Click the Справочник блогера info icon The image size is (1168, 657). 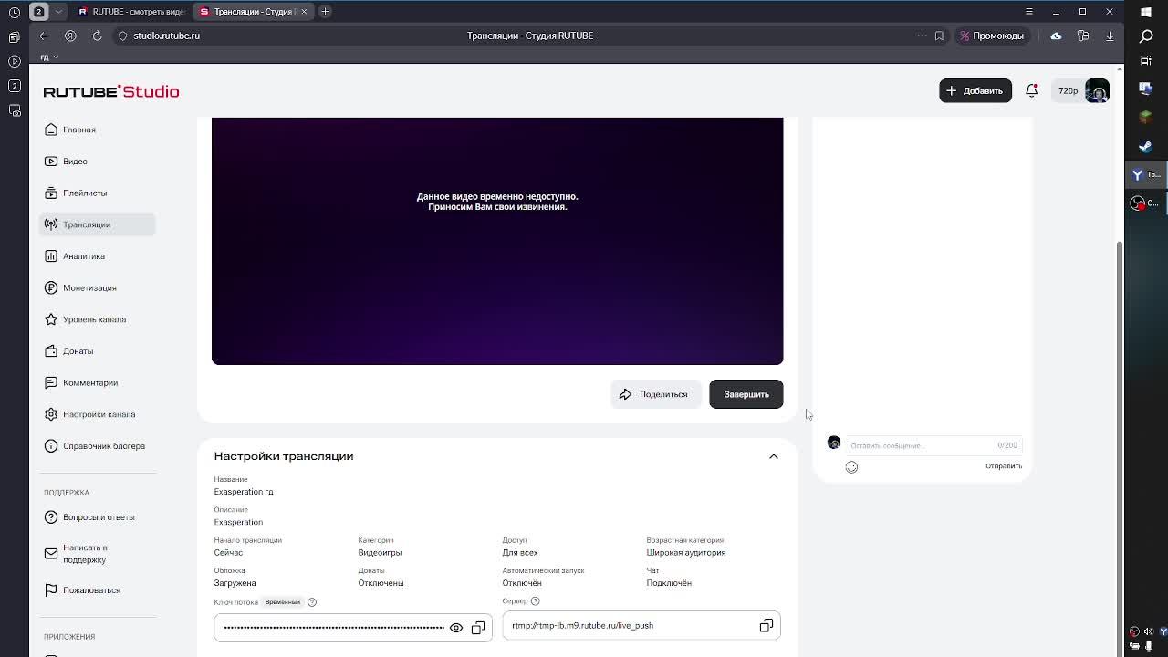[x=51, y=446]
